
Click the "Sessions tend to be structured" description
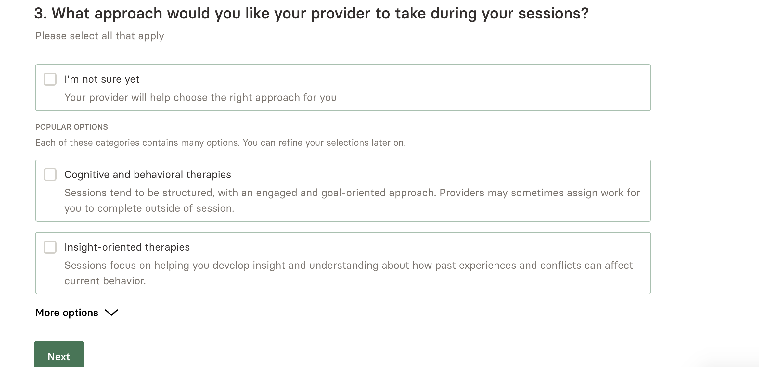click(x=352, y=193)
